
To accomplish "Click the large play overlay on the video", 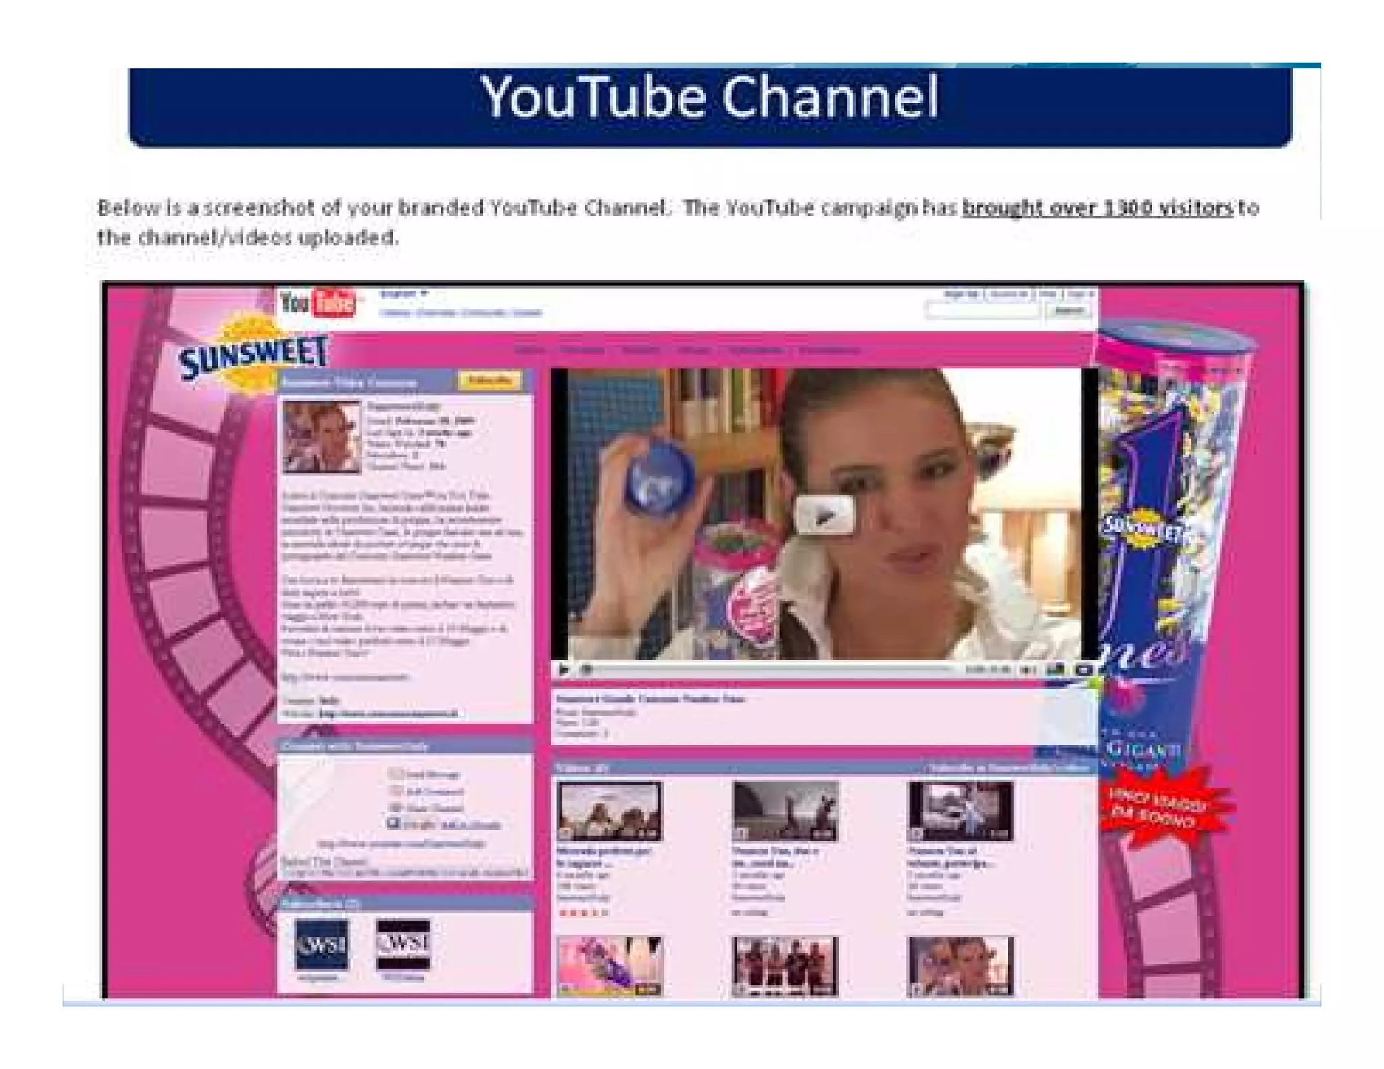I will [824, 515].
